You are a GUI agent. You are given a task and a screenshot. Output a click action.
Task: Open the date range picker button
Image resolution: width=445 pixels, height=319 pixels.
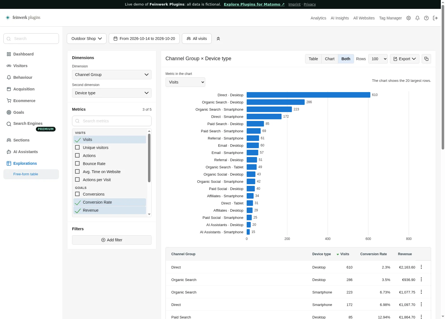tap(144, 39)
